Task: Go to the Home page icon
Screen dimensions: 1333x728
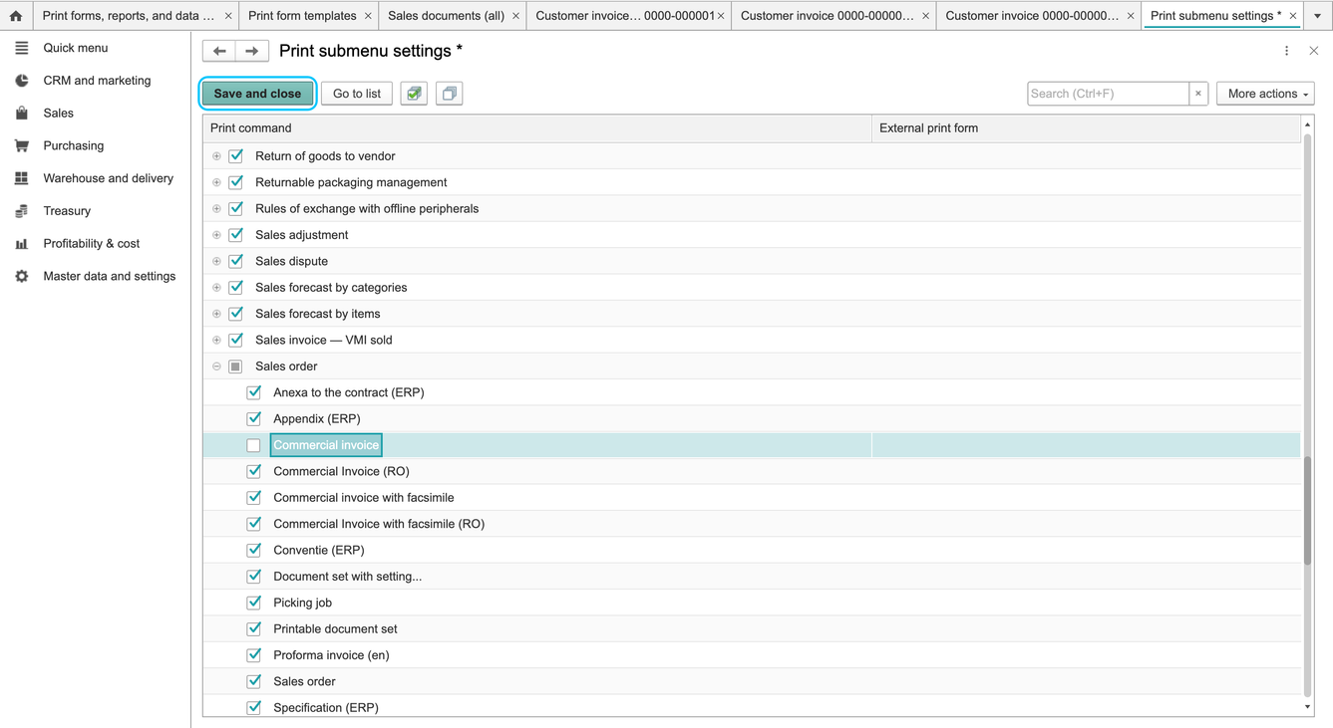Action: pyautogui.click(x=16, y=16)
